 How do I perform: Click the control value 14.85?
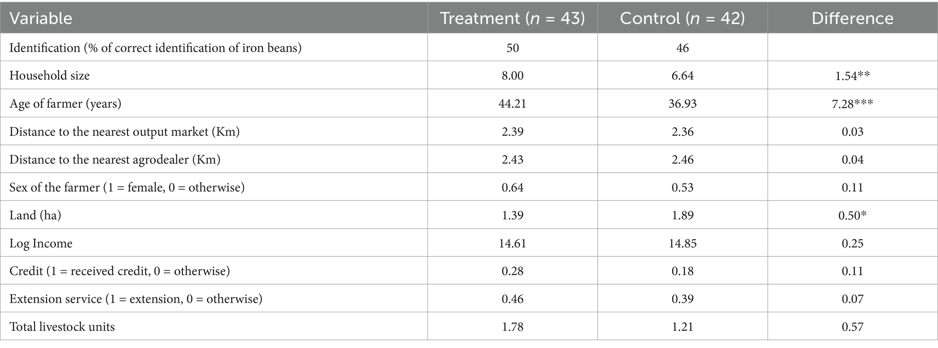coord(682,243)
